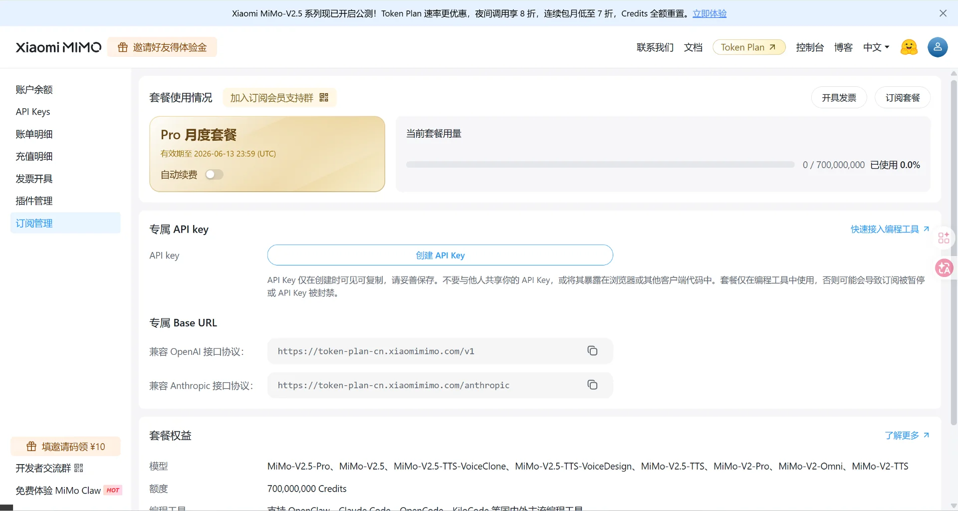Click the 套餐使用情况 heading
Screen dimensions: 958x511
coord(181,97)
